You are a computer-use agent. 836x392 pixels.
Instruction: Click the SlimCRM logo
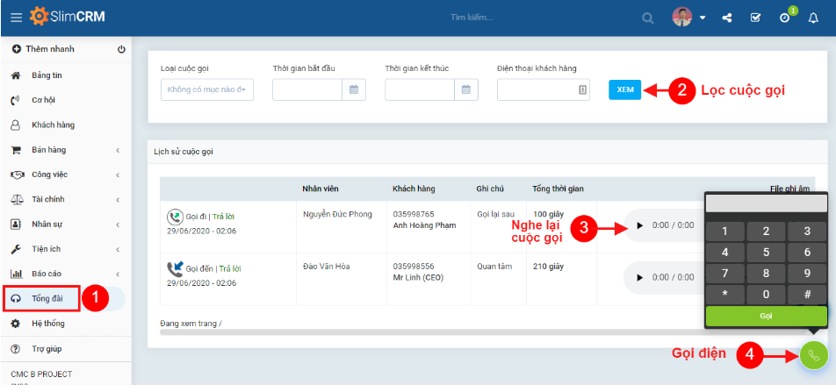[67, 17]
